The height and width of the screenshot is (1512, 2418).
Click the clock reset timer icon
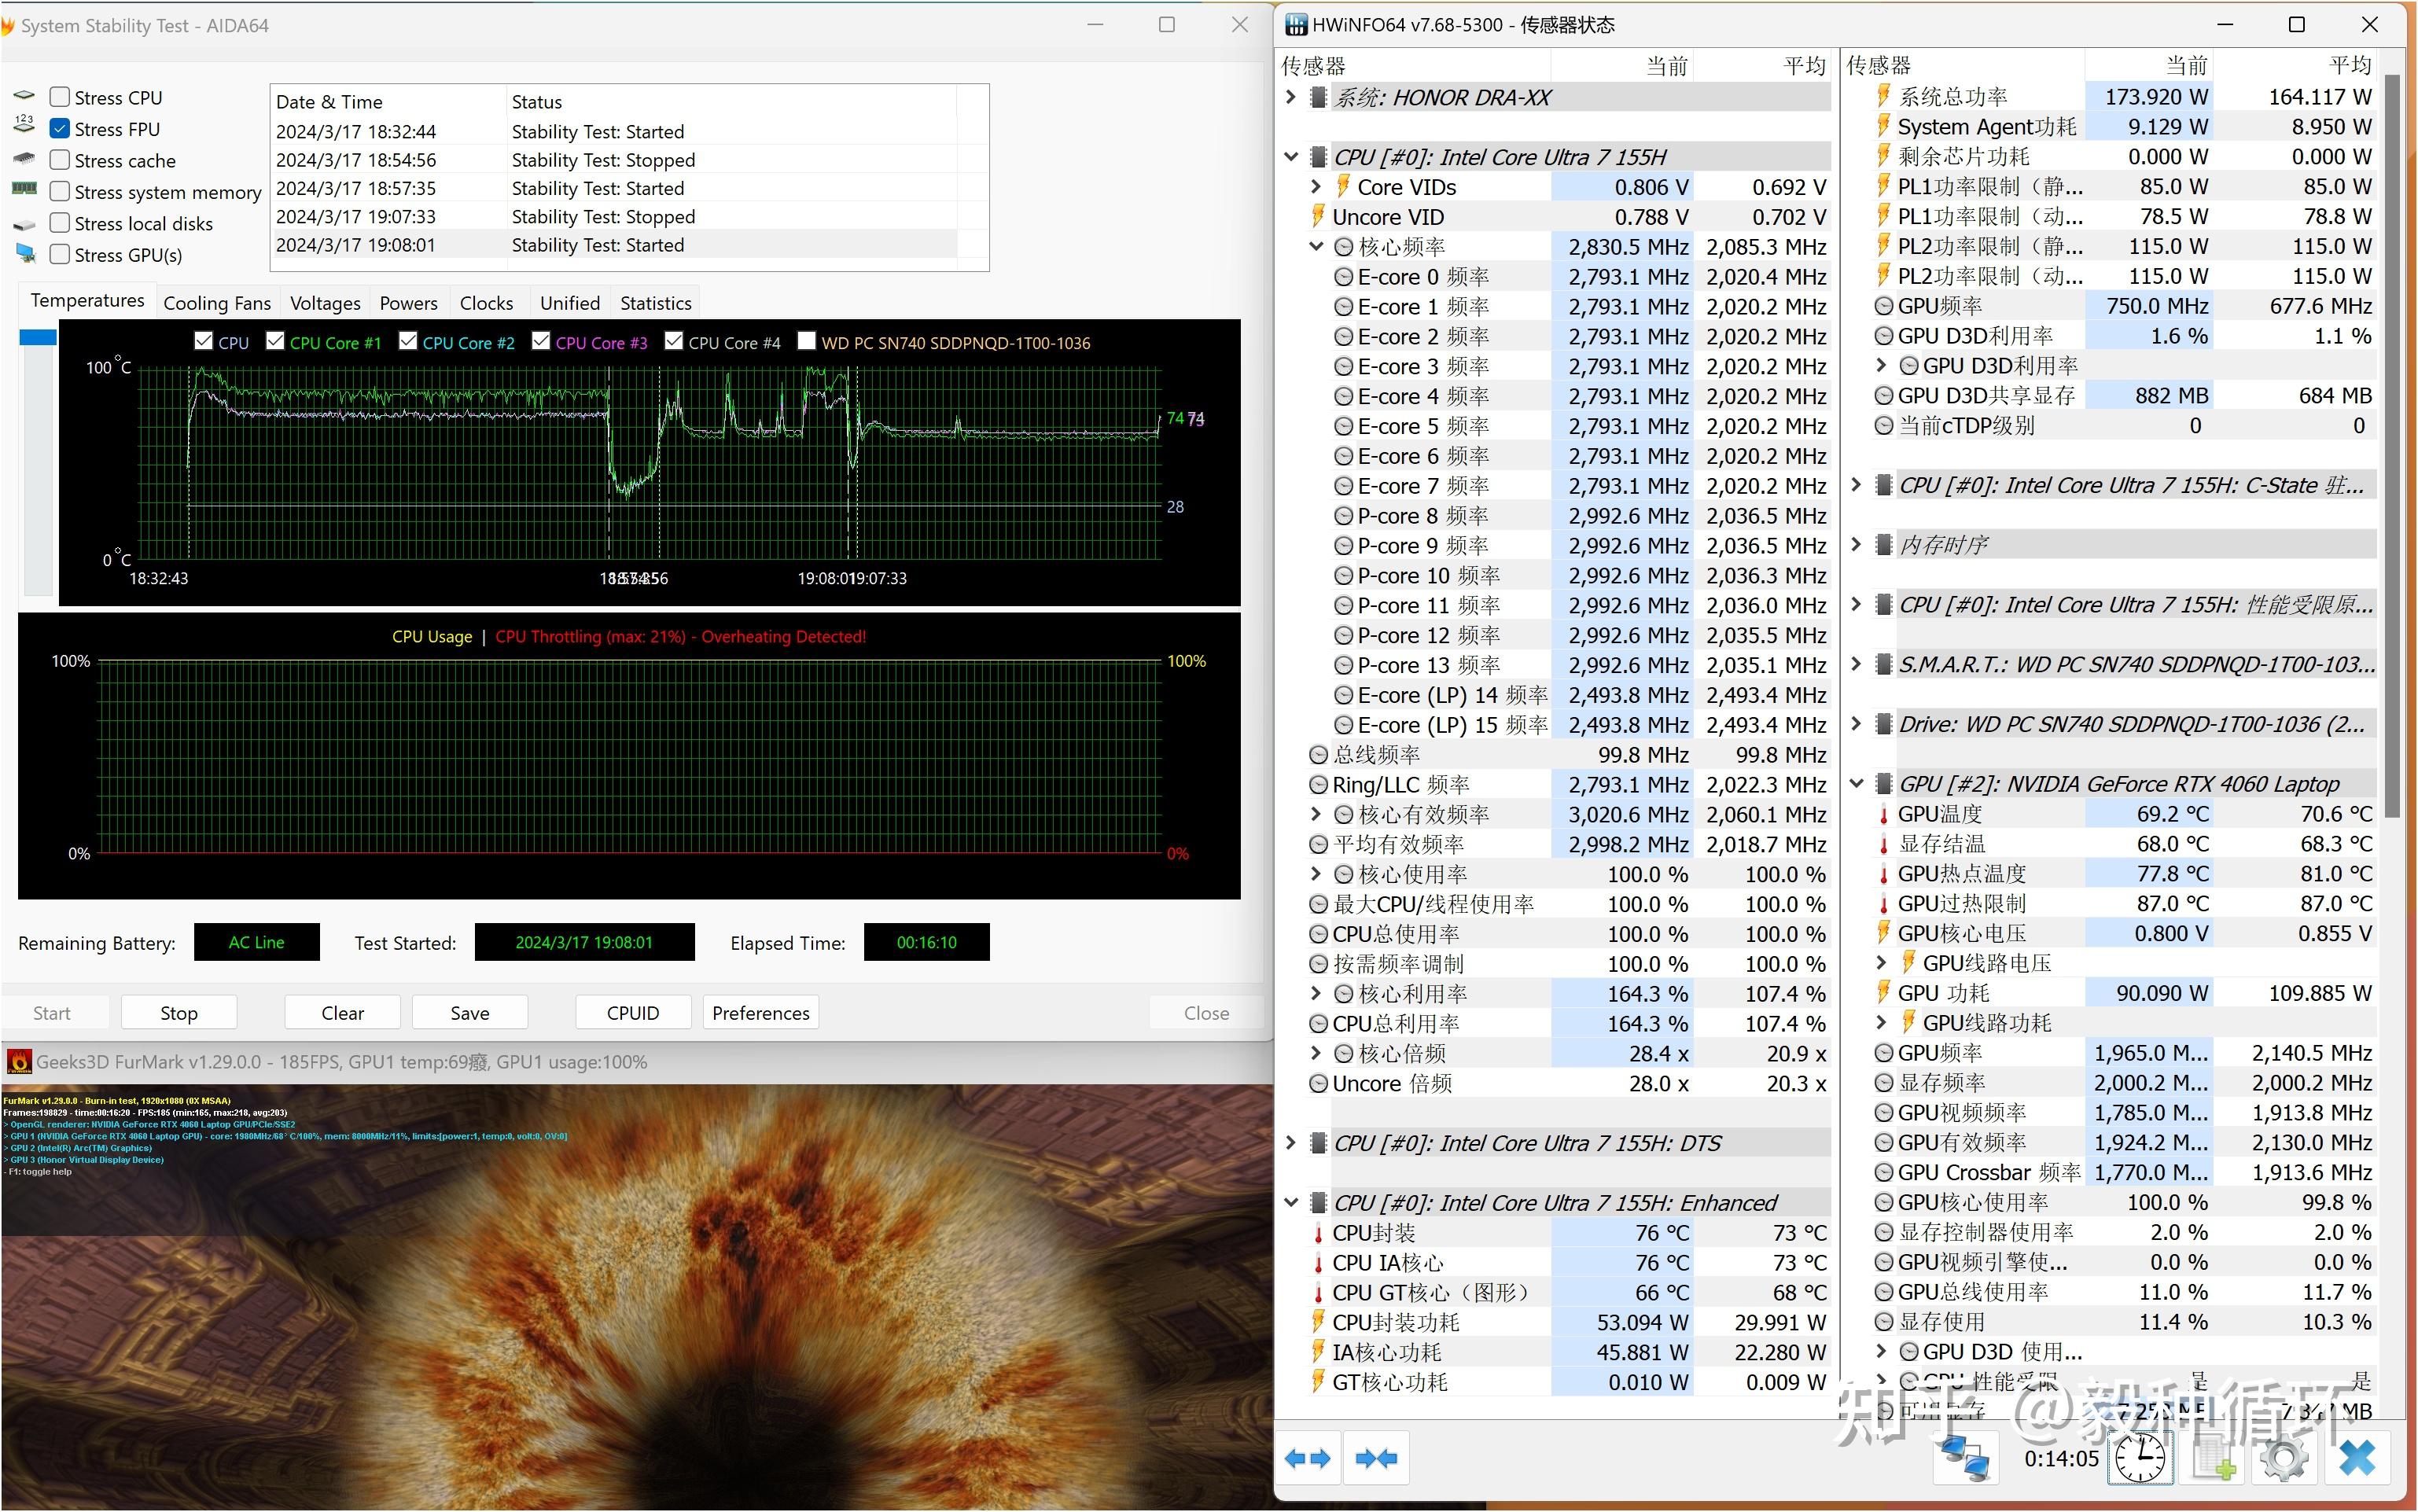point(2139,1458)
